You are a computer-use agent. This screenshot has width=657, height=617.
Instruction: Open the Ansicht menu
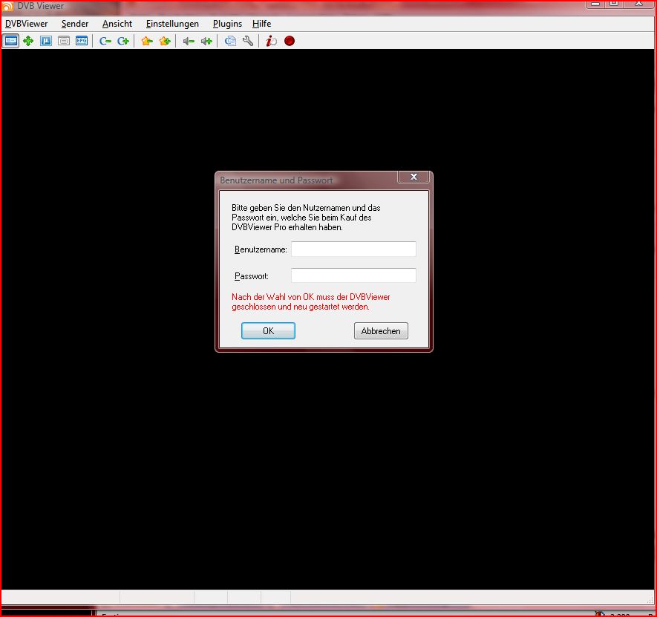coord(117,24)
